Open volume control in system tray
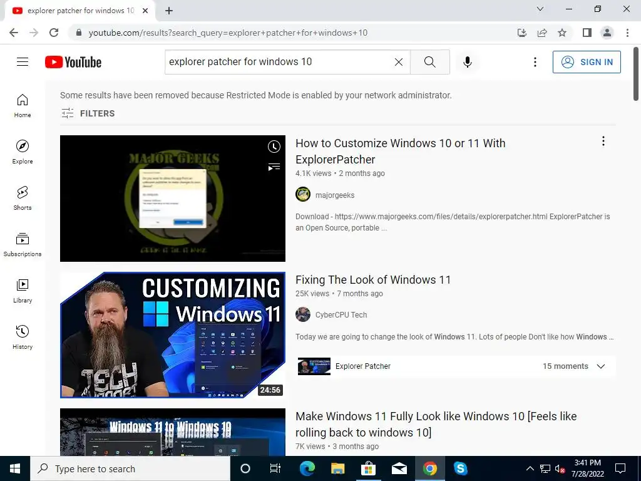The height and width of the screenshot is (481, 641). tap(560, 468)
